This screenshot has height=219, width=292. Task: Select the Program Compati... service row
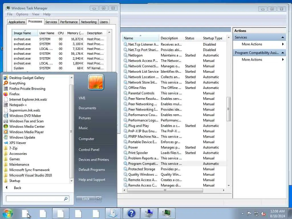(174, 164)
